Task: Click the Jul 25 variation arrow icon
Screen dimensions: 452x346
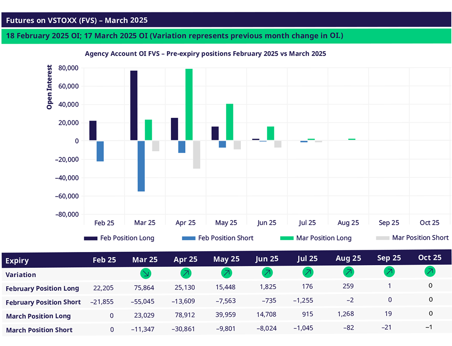Action: (308, 272)
